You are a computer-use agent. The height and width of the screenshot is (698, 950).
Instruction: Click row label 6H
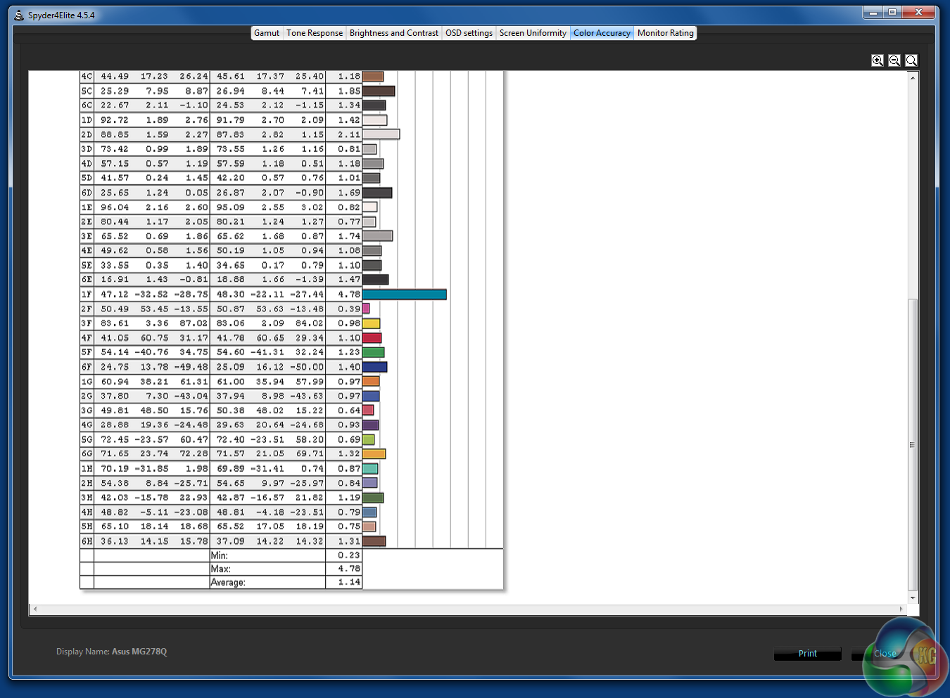[x=87, y=541]
